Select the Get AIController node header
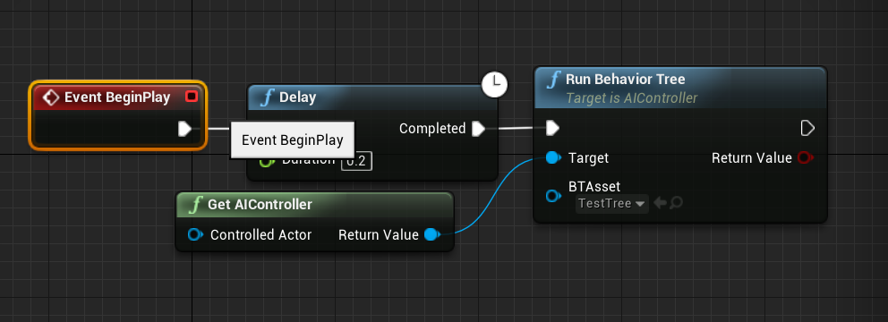This screenshot has width=888, height=322. point(315,204)
